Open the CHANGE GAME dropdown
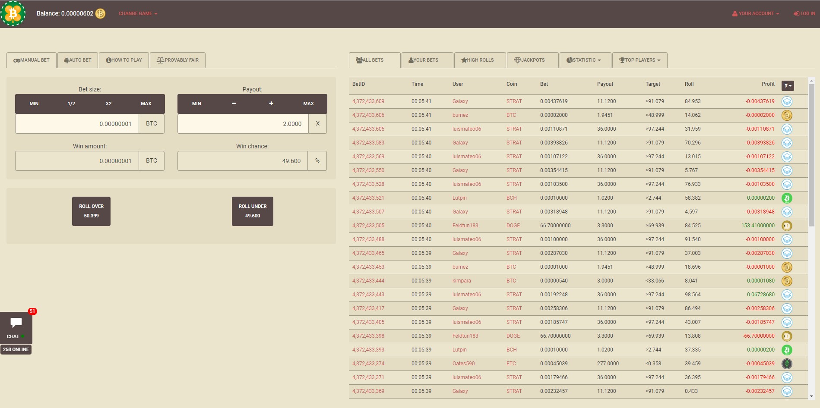This screenshot has width=820, height=408. (138, 13)
